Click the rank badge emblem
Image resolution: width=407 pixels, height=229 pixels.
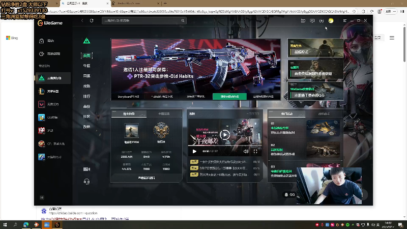161,131
